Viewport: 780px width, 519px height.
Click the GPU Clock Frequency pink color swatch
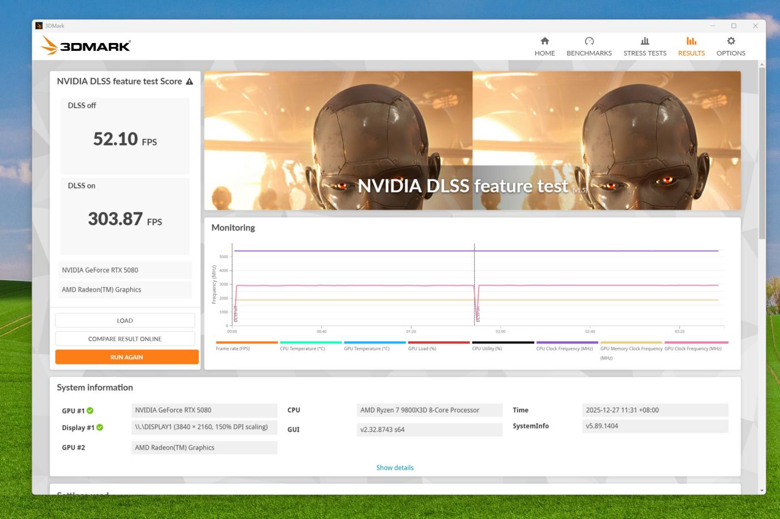(696, 342)
